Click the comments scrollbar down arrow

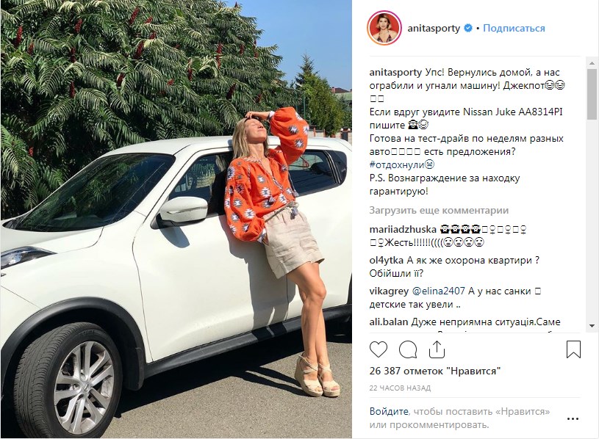pyautogui.click(x=592, y=326)
